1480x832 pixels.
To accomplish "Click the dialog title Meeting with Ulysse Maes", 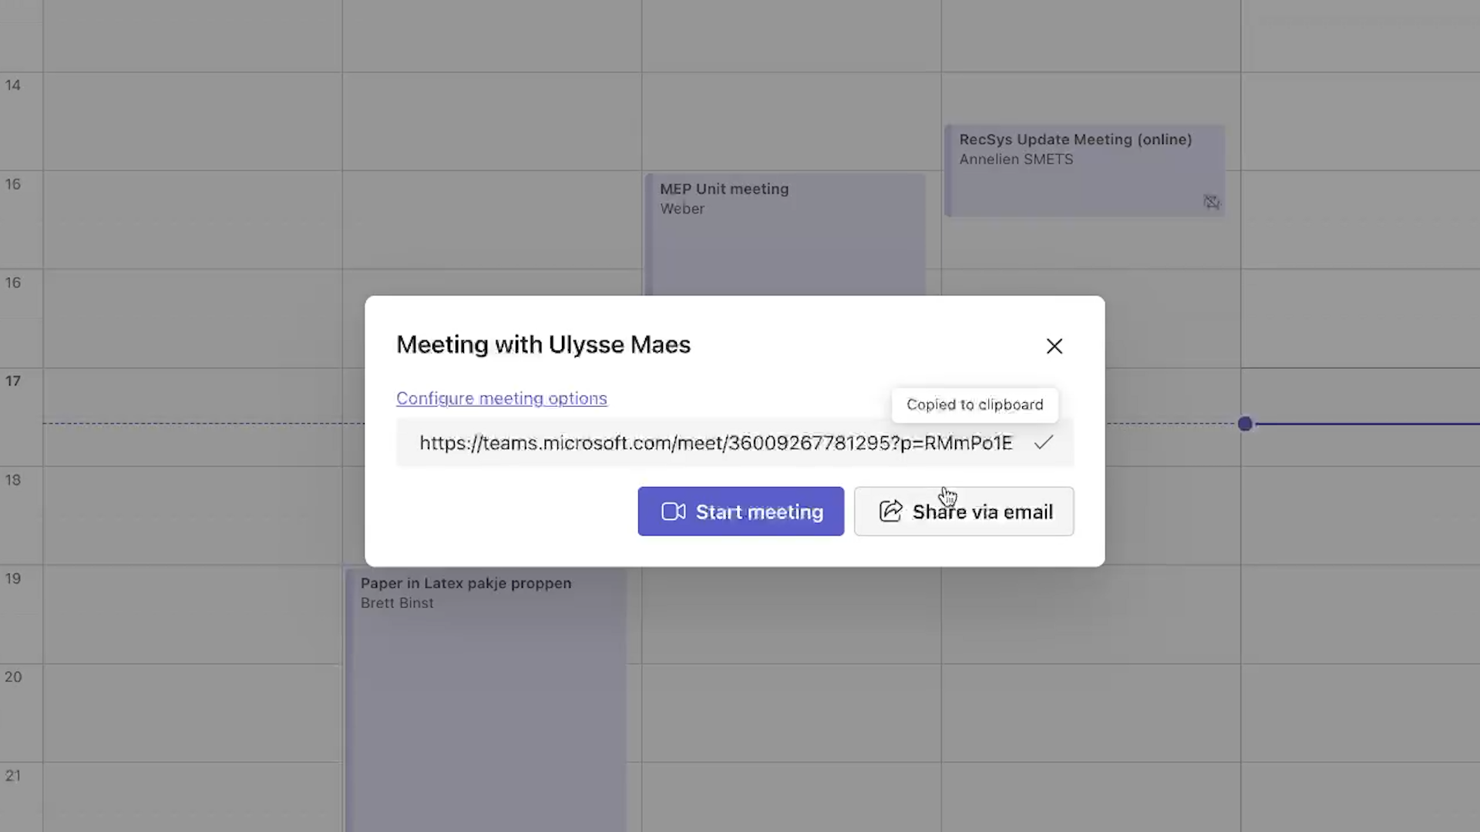I will point(543,344).
